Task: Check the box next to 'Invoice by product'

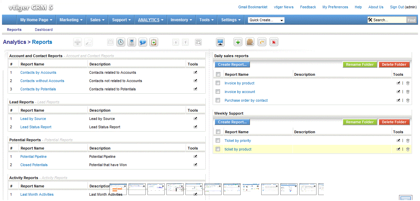Action: pyautogui.click(x=218, y=83)
